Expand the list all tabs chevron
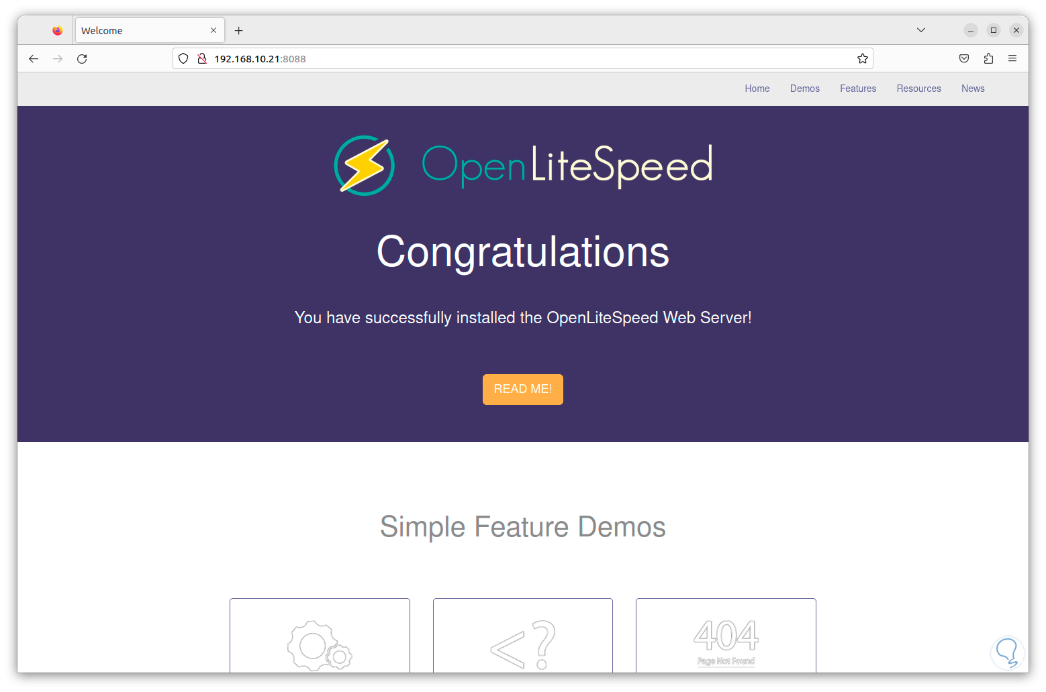 point(921,30)
